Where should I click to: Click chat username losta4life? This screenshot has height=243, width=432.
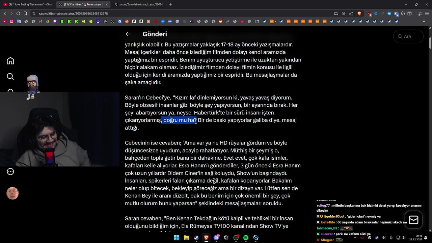[328, 222]
